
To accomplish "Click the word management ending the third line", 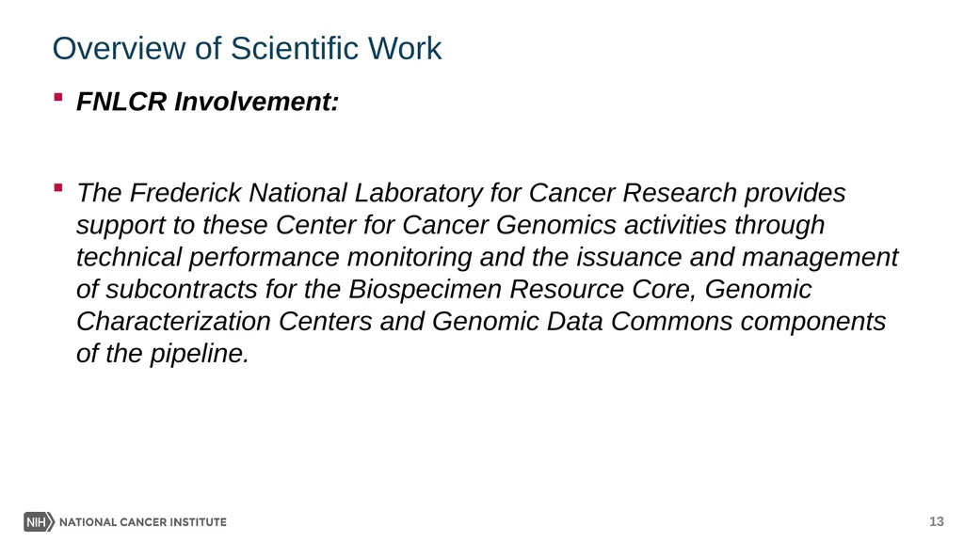I will coord(820,257).
